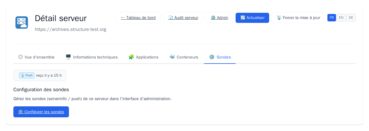Click the server cloud logo icon
Screen dimensions: 369x131
click(x=22, y=23)
